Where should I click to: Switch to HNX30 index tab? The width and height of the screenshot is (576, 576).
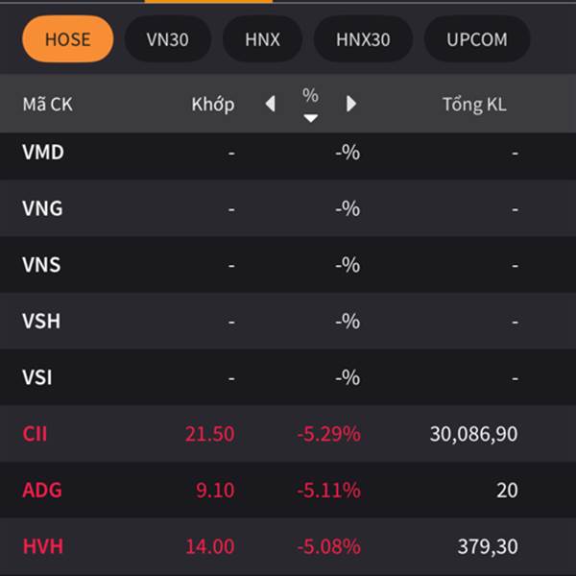(x=363, y=39)
